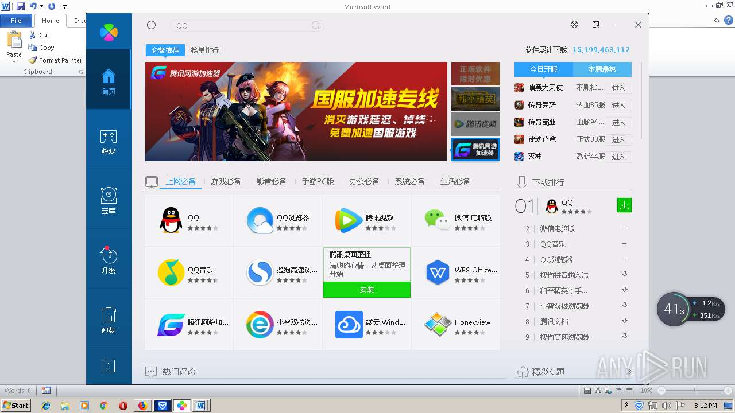Open the 系统必备 category tab
735x413 pixels.
pyautogui.click(x=409, y=181)
